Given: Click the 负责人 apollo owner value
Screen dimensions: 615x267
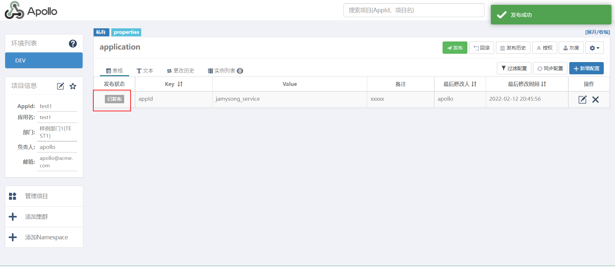Looking at the screenshot, I should click(x=48, y=147).
